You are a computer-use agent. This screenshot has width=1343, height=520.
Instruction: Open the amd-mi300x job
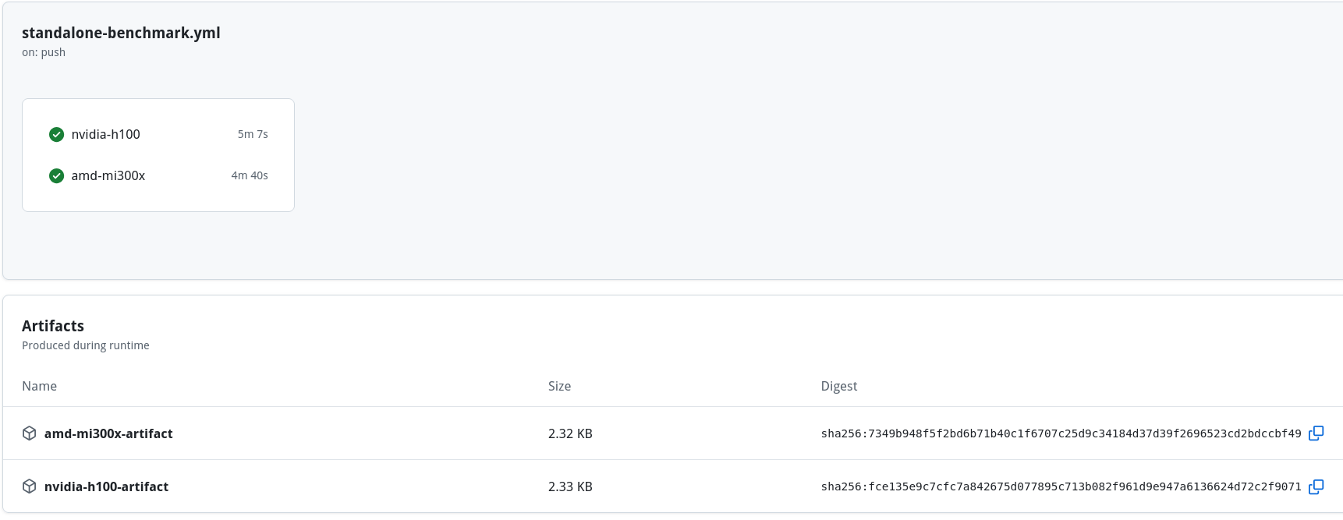(x=108, y=176)
